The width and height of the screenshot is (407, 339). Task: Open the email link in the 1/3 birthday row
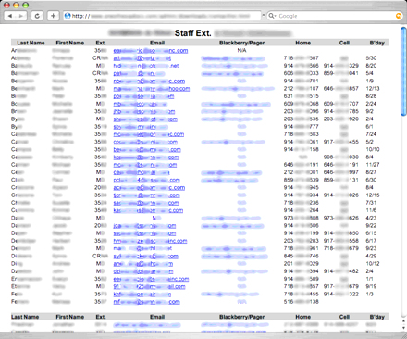point(142,295)
